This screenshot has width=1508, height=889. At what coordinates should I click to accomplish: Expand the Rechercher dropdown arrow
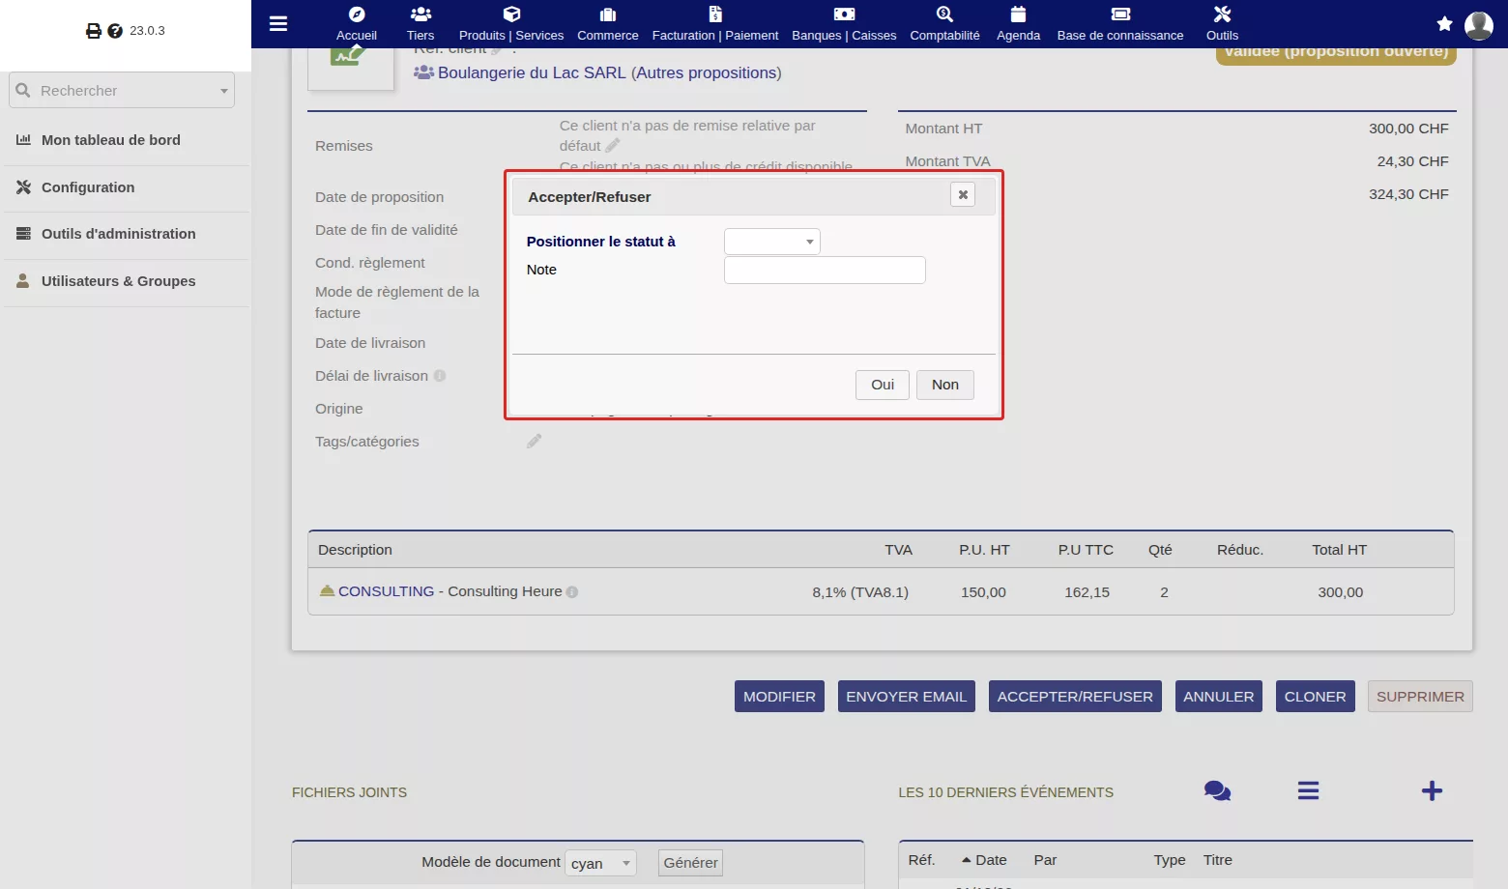[224, 91]
